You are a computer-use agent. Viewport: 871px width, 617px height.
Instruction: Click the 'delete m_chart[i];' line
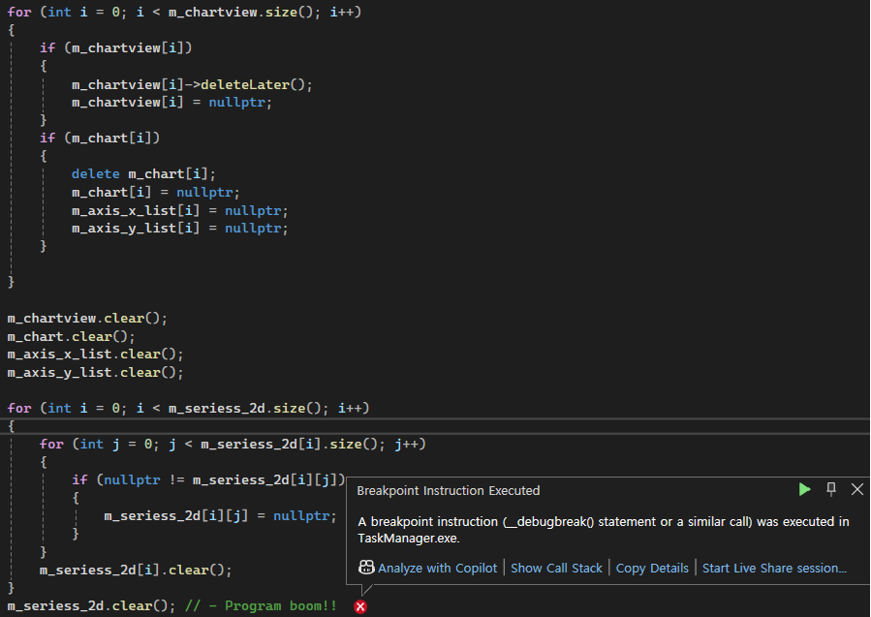pos(143,174)
